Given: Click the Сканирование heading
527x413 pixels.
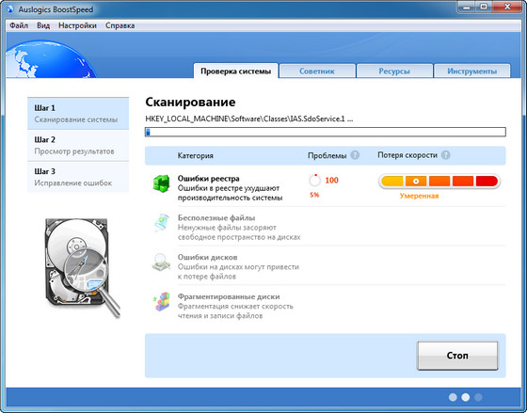Looking at the screenshot, I should point(190,102).
